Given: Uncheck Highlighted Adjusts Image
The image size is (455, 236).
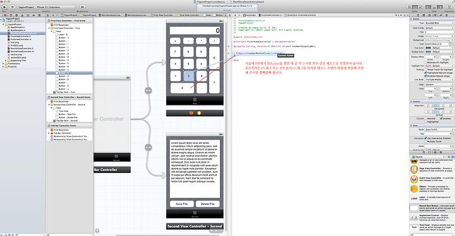Looking at the screenshot, I should pos(426,73).
